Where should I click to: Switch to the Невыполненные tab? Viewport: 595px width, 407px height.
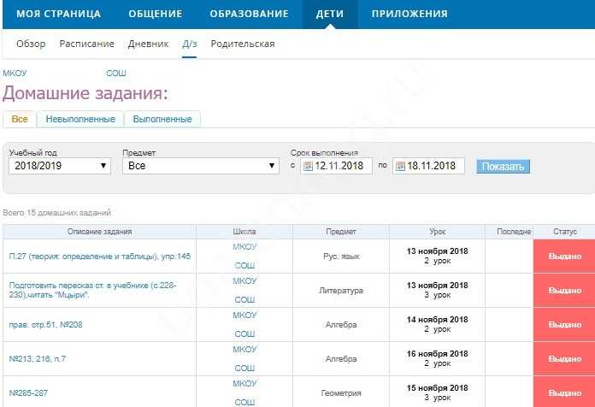[x=80, y=119]
